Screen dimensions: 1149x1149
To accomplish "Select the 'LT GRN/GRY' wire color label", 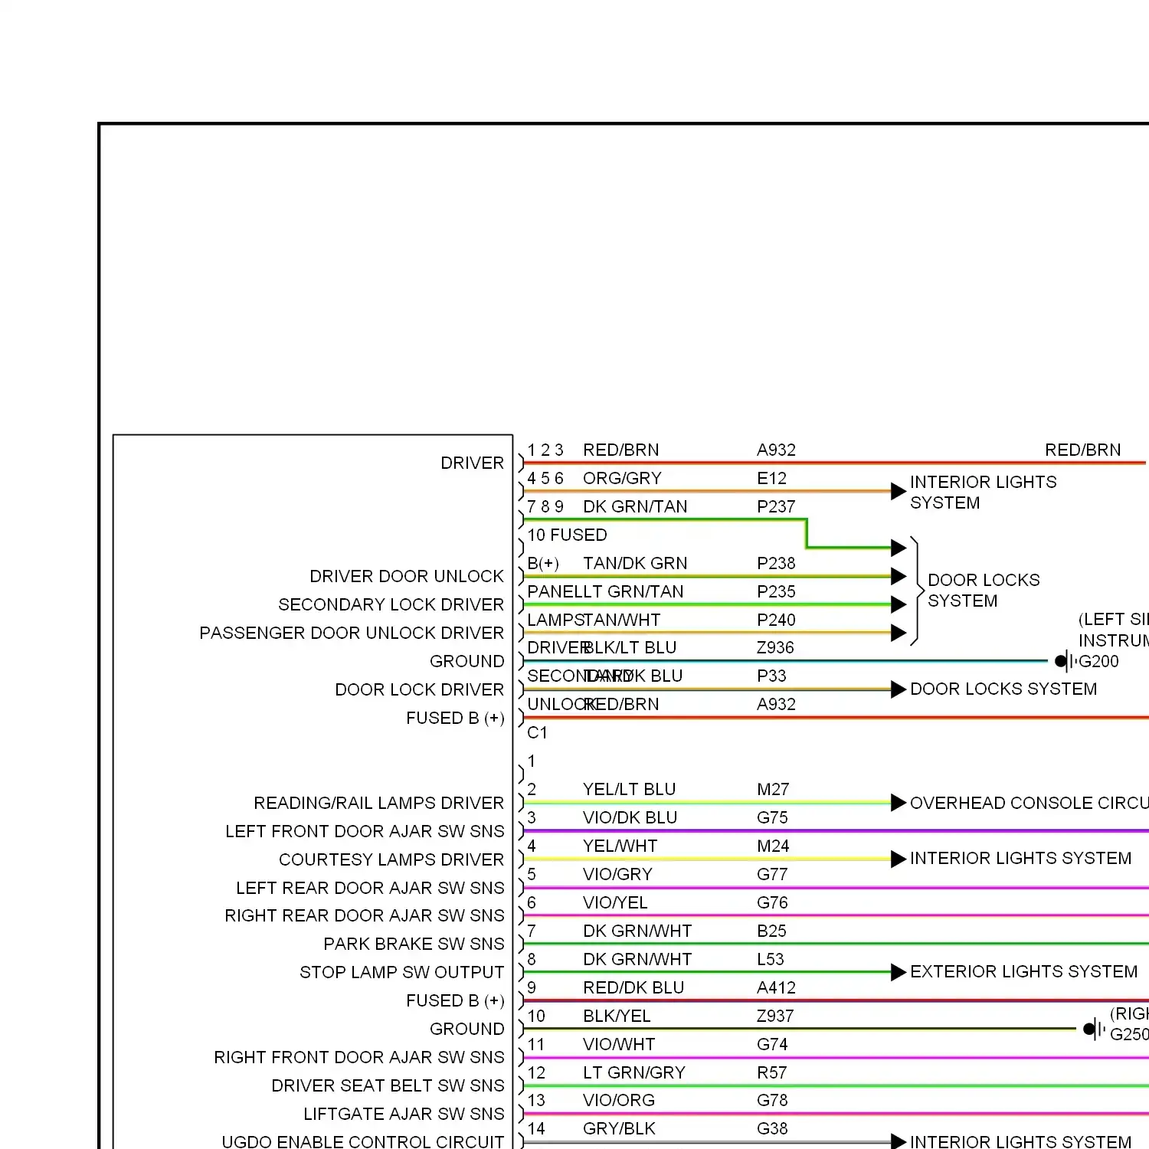I will tap(634, 1072).
